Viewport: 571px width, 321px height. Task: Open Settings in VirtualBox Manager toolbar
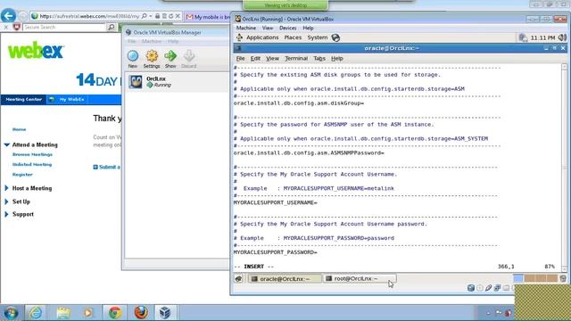pos(152,60)
